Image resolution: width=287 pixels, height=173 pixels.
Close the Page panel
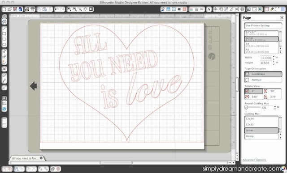pyautogui.click(x=282, y=18)
